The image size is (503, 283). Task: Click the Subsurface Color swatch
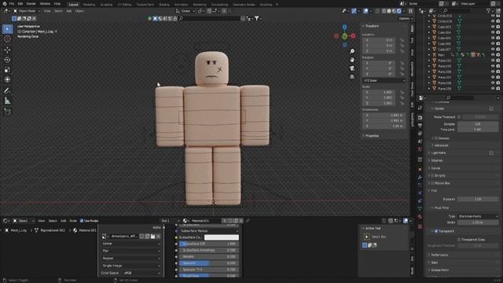point(222,237)
